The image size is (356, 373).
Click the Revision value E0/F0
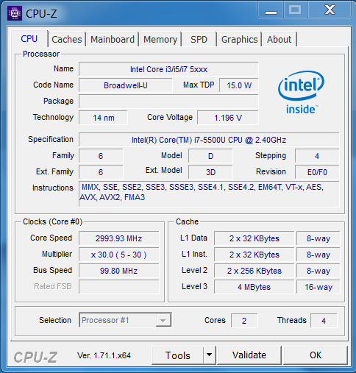tap(317, 172)
